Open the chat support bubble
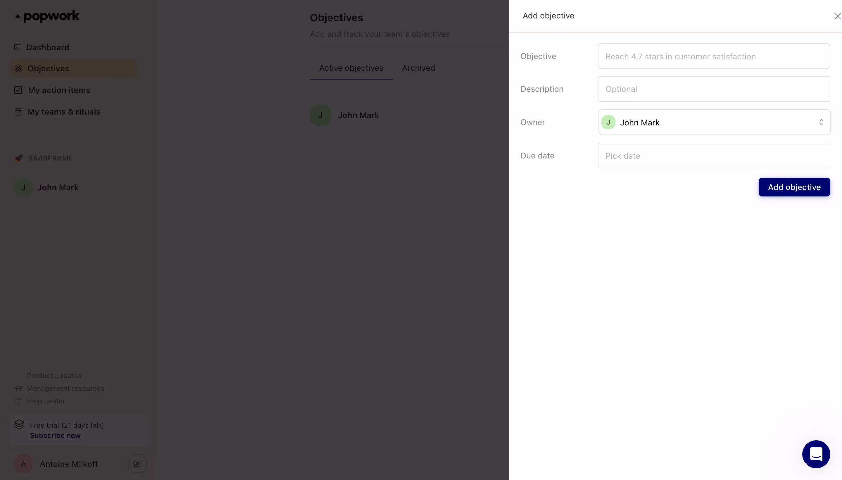Viewport: 842px width, 480px height. [x=816, y=454]
